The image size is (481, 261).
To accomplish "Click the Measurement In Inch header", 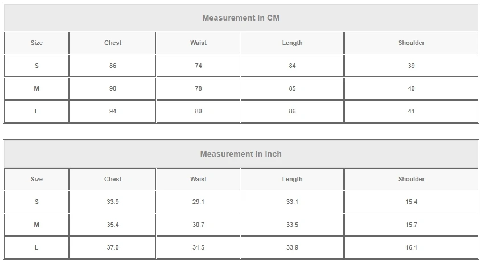I will pyautogui.click(x=241, y=154).
